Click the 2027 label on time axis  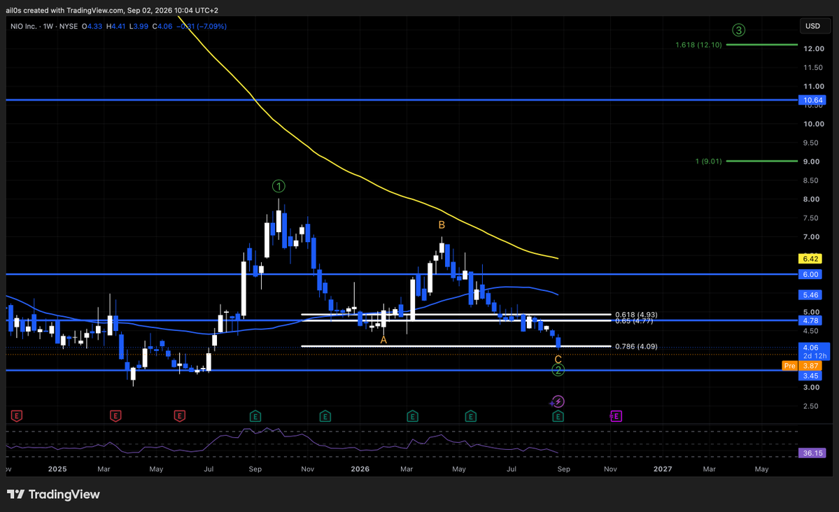(x=663, y=469)
